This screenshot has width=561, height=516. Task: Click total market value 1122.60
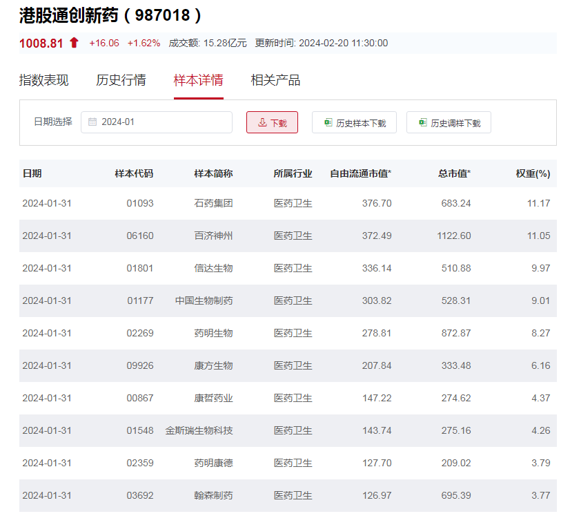click(x=454, y=236)
